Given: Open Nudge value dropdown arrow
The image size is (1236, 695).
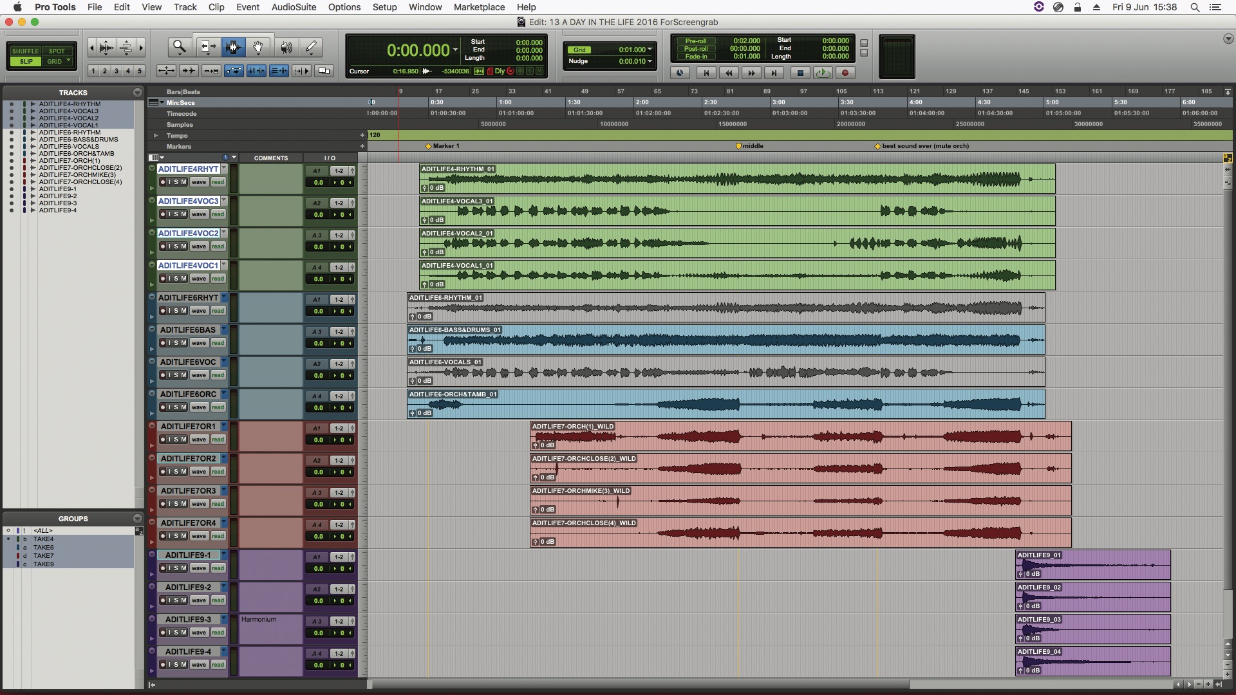Looking at the screenshot, I should point(650,61).
